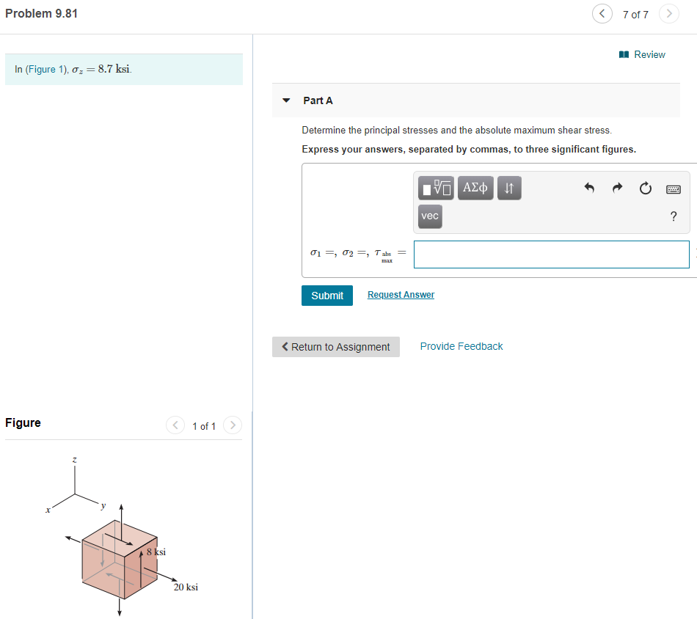Go to the previous problem chevron
Image resolution: width=697 pixels, height=619 pixels.
(x=602, y=13)
